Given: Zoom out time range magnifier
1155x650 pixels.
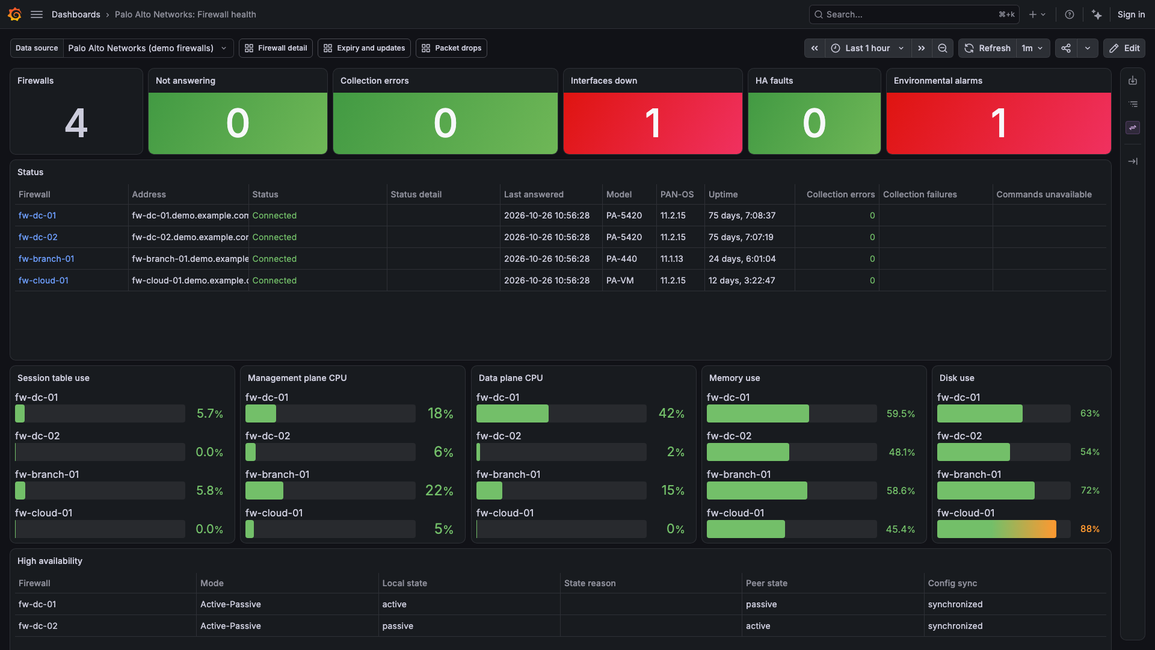Looking at the screenshot, I should point(943,48).
